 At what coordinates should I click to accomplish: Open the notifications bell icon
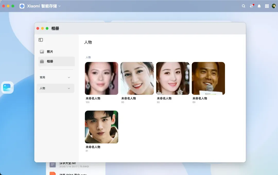pos(259,6)
